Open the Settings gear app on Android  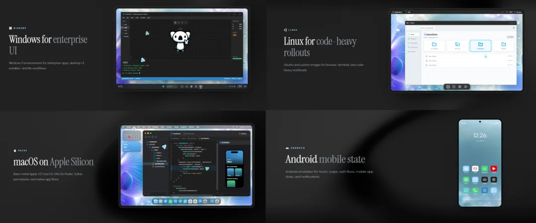pos(494,179)
